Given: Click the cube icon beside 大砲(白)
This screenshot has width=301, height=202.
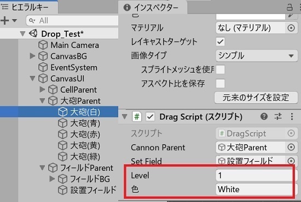Looking at the screenshot, I should tap(63, 112).
